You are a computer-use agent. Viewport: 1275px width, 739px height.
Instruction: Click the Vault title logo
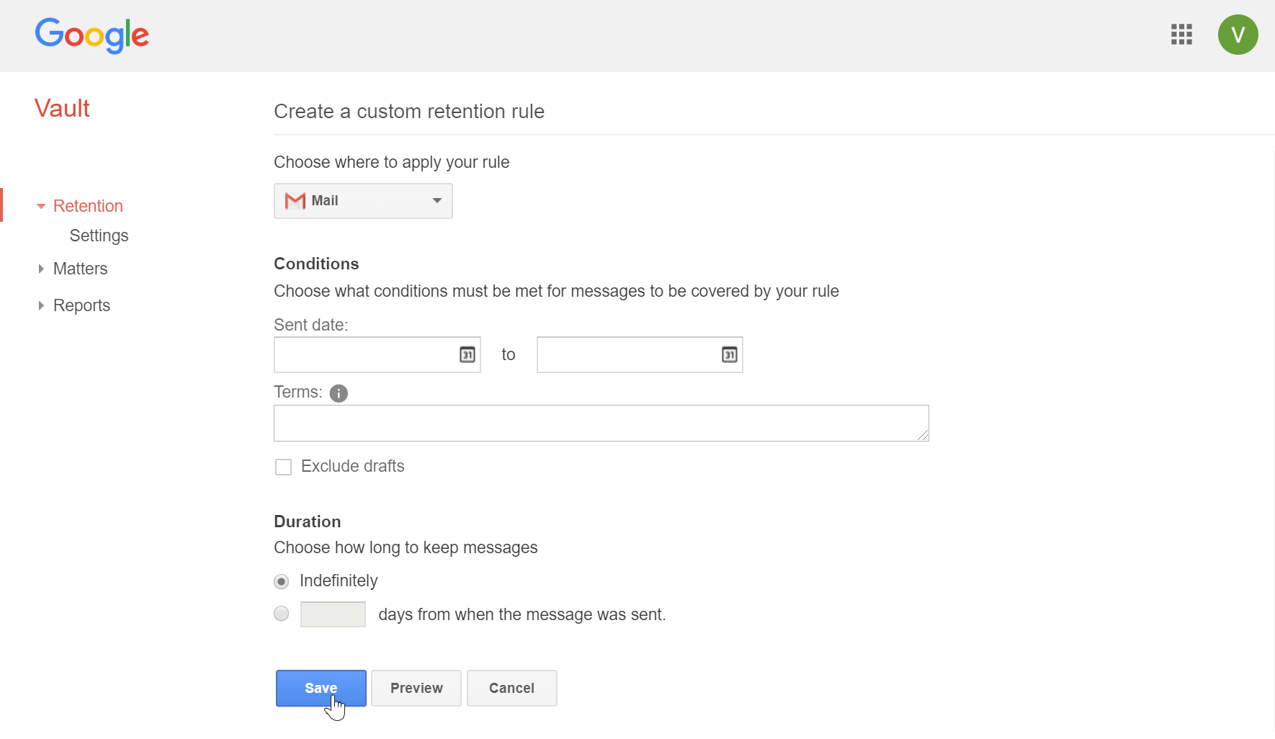[x=62, y=109]
